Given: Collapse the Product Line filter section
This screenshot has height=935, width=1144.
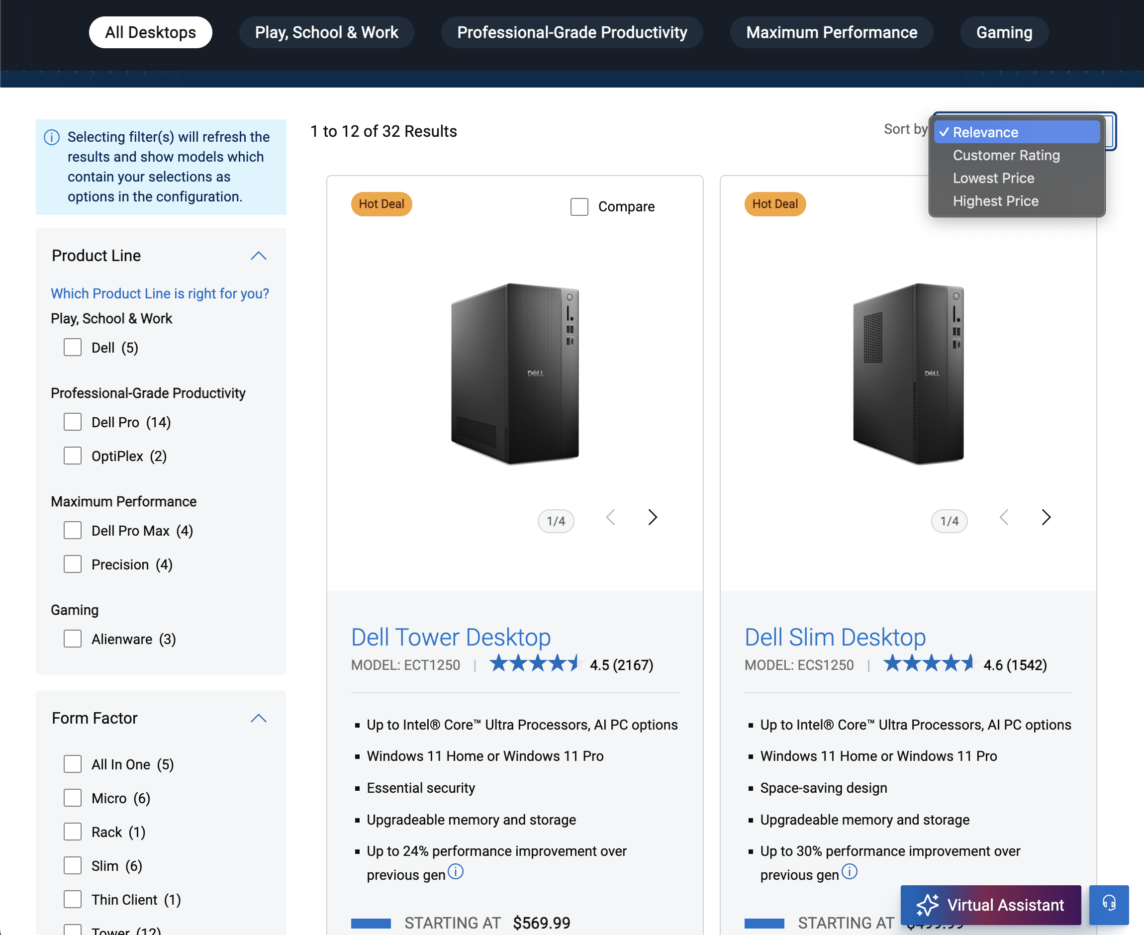Looking at the screenshot, I should [259, 255].
